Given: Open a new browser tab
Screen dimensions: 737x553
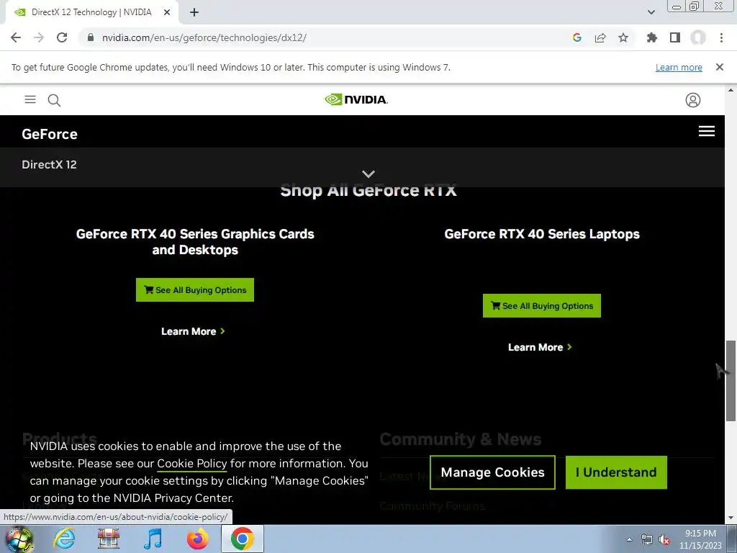Looking at the screenshot, I should (x=194, y=13).
